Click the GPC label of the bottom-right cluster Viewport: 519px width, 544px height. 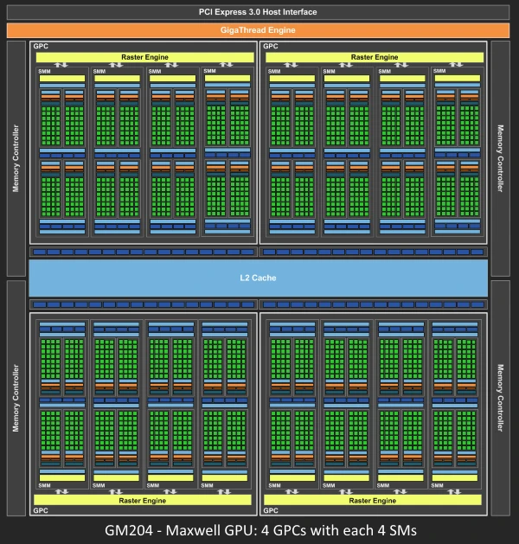point(271,510)
